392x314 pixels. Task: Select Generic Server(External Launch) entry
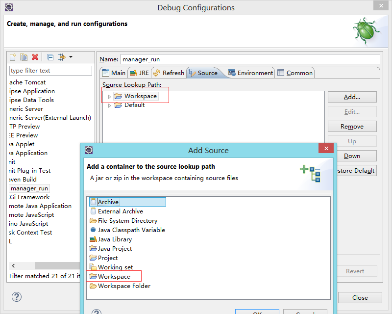coord(50,118)
